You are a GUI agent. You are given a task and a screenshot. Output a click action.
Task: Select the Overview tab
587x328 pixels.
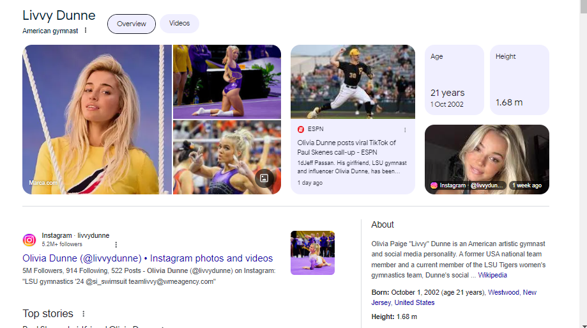tap(132, 24)
